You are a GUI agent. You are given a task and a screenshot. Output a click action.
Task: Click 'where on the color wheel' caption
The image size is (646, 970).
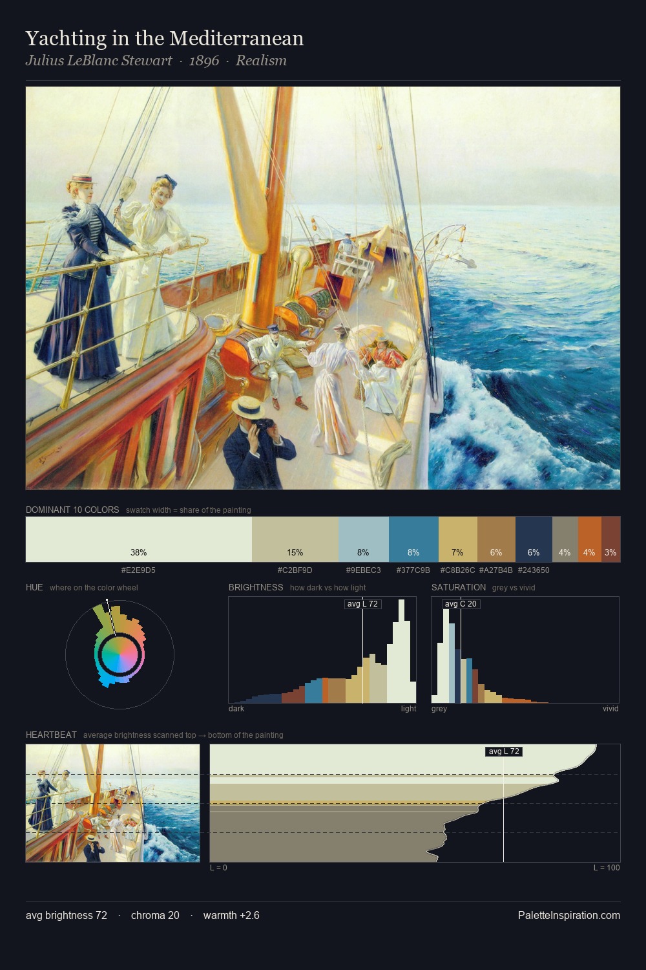pos(94,588)
